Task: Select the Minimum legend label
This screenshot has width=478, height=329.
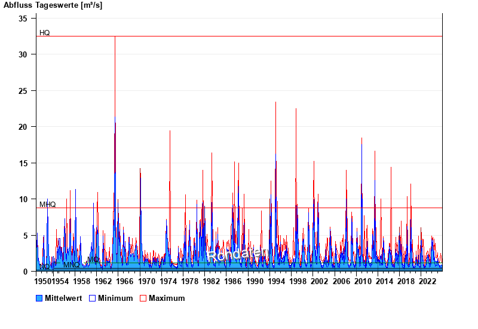Action: point(115,298)
